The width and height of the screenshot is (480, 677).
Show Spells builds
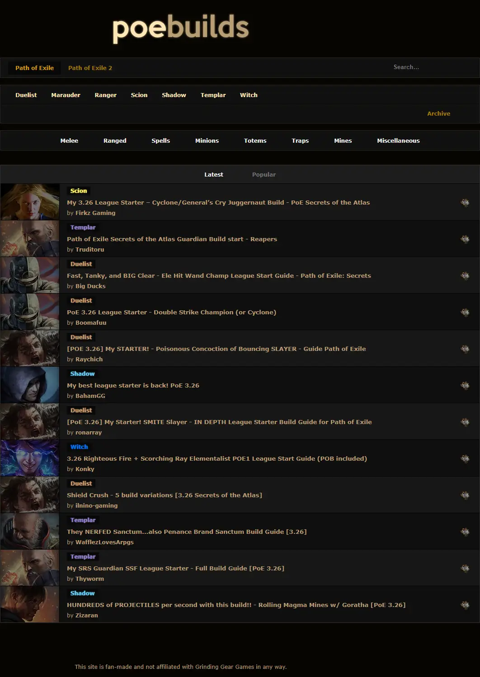(x=161, y=140)
